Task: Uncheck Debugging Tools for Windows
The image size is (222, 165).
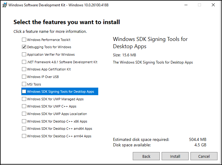Action: pyautogui.click(x=24, y=47)
